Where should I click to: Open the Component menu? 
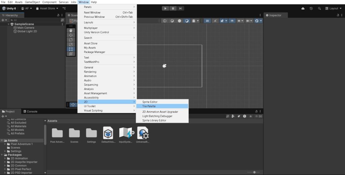pos(49,2)
